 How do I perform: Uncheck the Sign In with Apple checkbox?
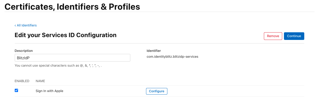click(17, 91)
